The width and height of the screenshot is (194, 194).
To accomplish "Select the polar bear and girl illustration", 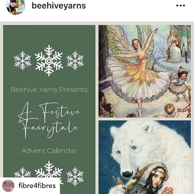I will point(145,157).
